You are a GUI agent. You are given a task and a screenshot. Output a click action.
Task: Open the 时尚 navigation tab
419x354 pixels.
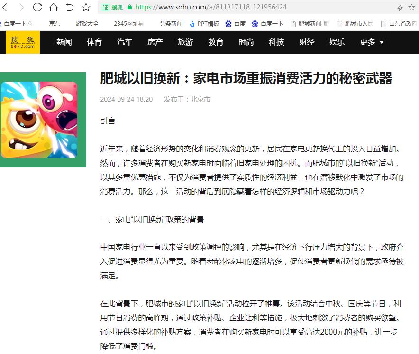click(246, 42)
